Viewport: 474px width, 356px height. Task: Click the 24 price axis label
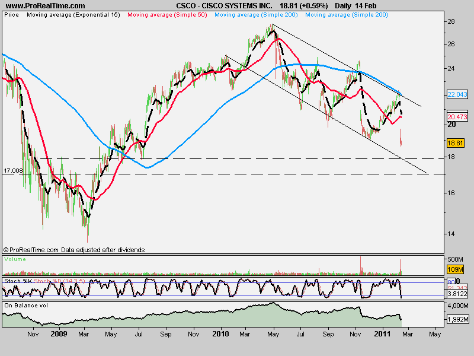tap(451, 68)
